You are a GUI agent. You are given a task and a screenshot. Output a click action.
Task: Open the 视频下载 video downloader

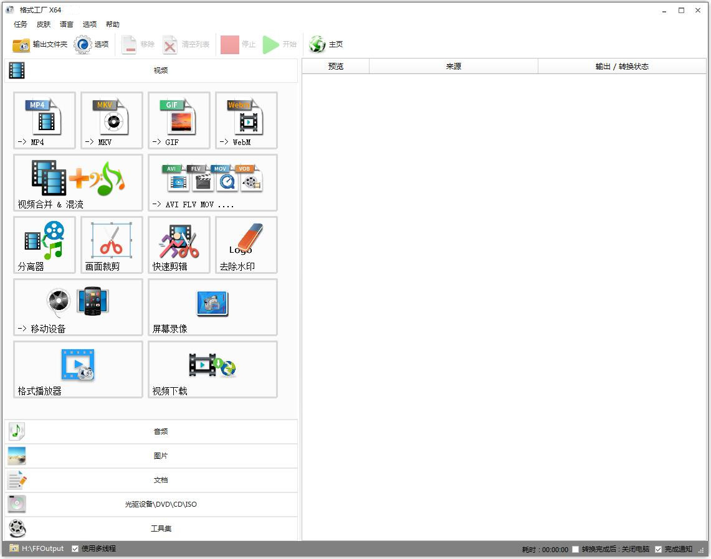pos(212,369)
